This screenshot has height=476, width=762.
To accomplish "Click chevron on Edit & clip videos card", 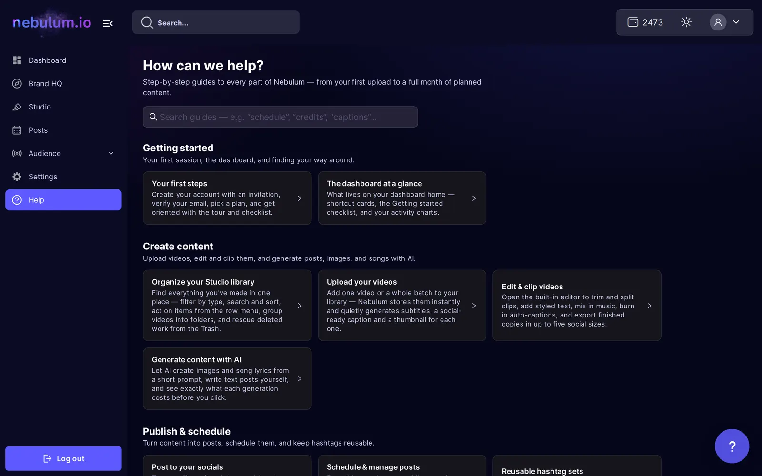I will [x=649, y=306].
